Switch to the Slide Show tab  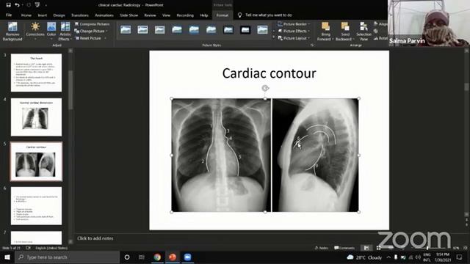[129, 15]
